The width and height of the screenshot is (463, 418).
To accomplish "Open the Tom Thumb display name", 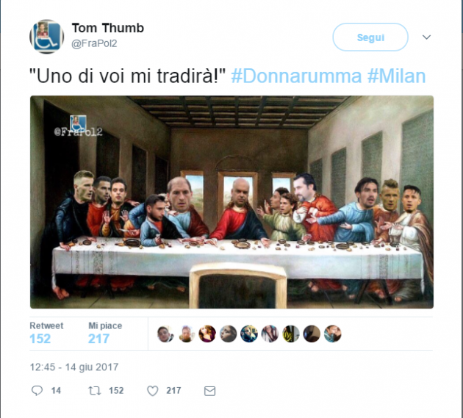I will pos(108,28).
